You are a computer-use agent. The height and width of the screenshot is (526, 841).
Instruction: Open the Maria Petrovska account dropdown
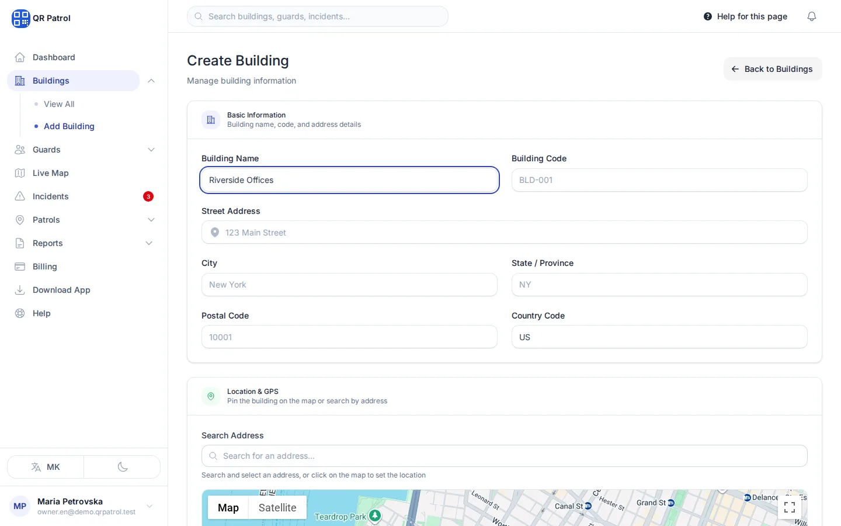pos(84,506)
